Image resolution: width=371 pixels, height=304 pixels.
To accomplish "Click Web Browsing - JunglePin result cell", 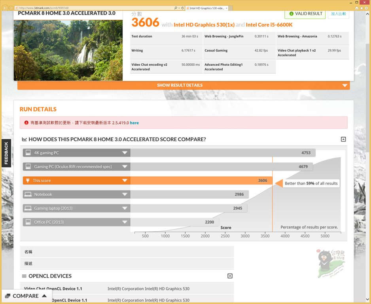I will (x=239, y=38).
